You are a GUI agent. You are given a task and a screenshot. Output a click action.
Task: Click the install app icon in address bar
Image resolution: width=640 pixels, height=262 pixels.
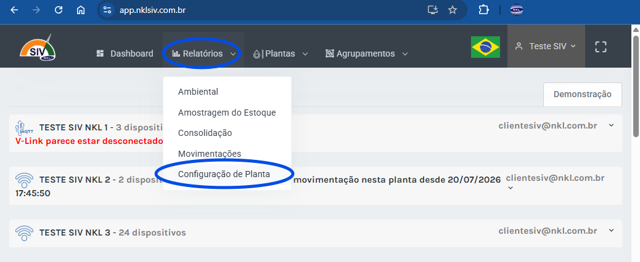coord(433,10)
